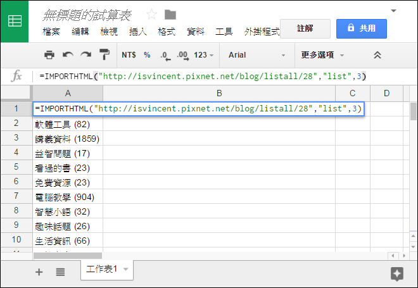Open the 檢視 menu

pyautogui.click(x=109, y=32)
